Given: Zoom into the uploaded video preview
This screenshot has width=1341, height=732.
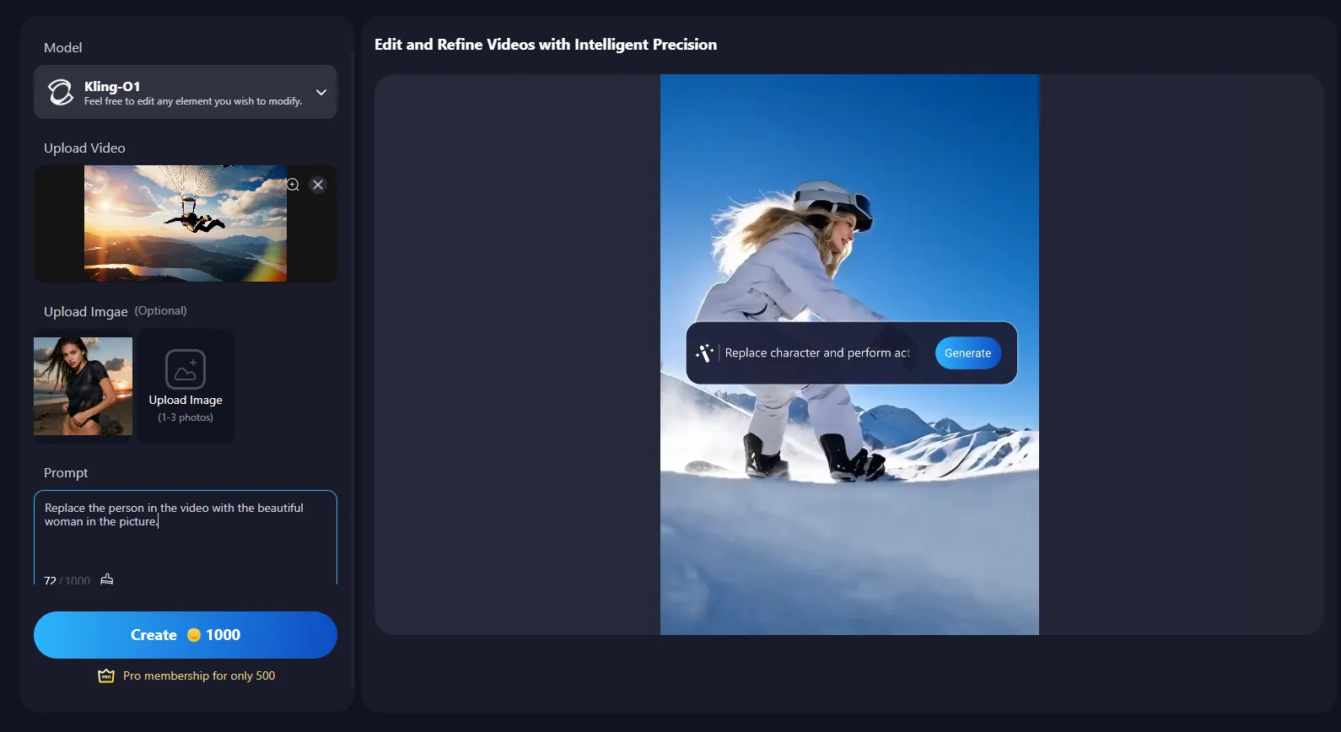Looking at the screenshot, I should click(x=293, y=185).
